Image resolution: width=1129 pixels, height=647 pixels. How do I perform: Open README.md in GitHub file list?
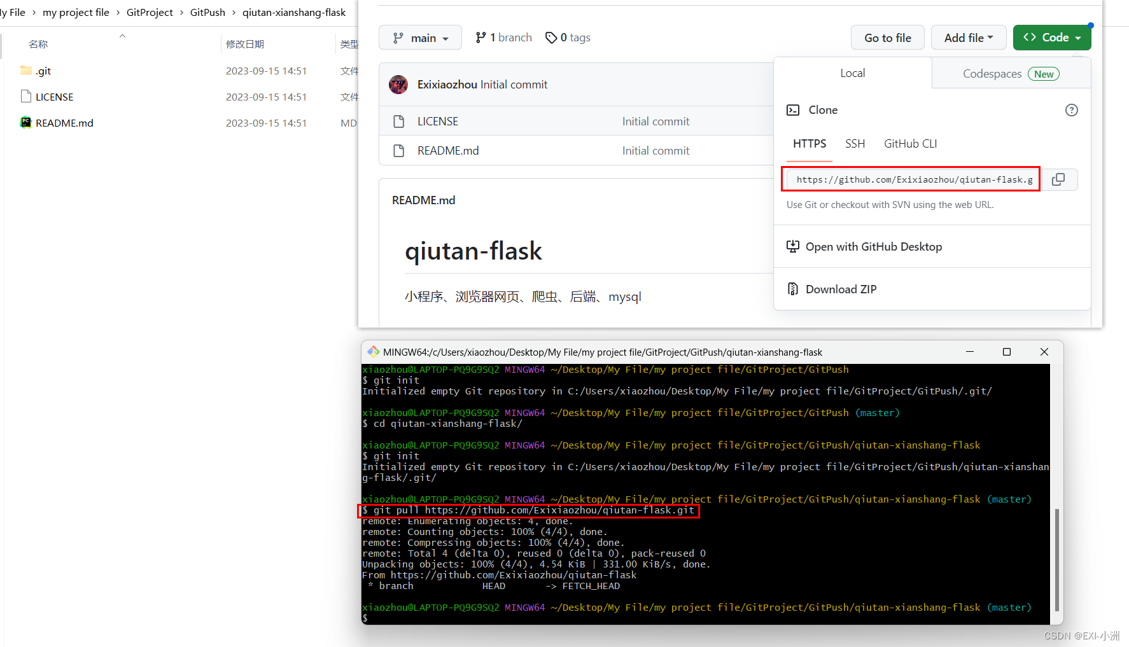(448, 151)
